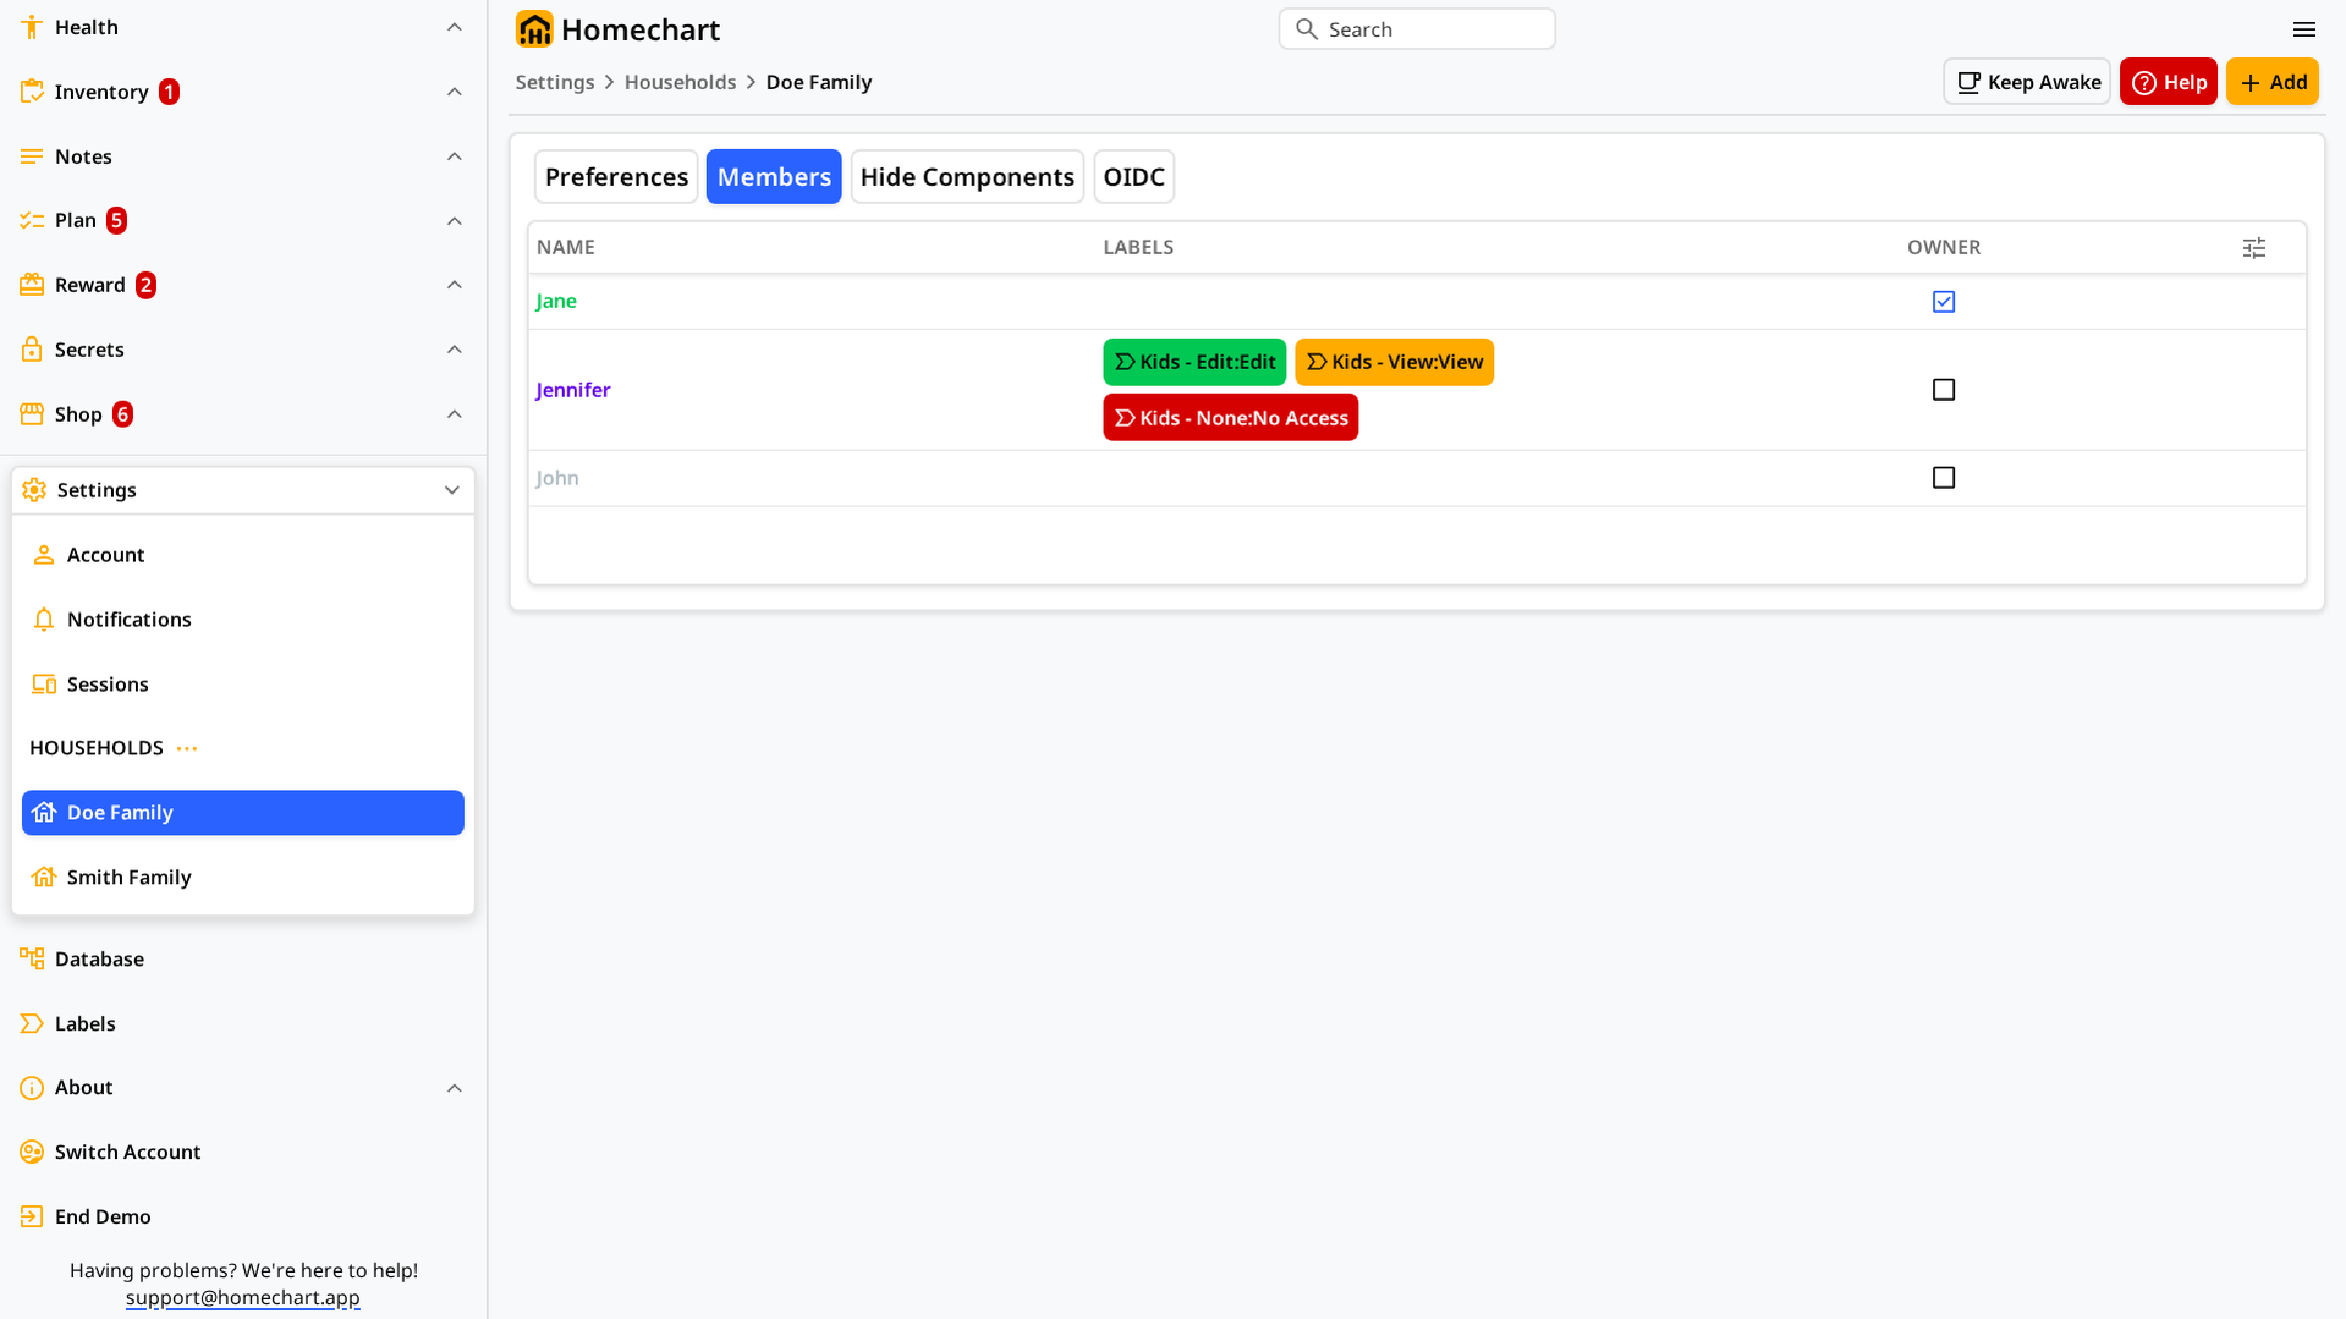This screenshot has width=2346, height=1319.
Task: Expand the Secrets section chevron
Action: pos(454,349)
